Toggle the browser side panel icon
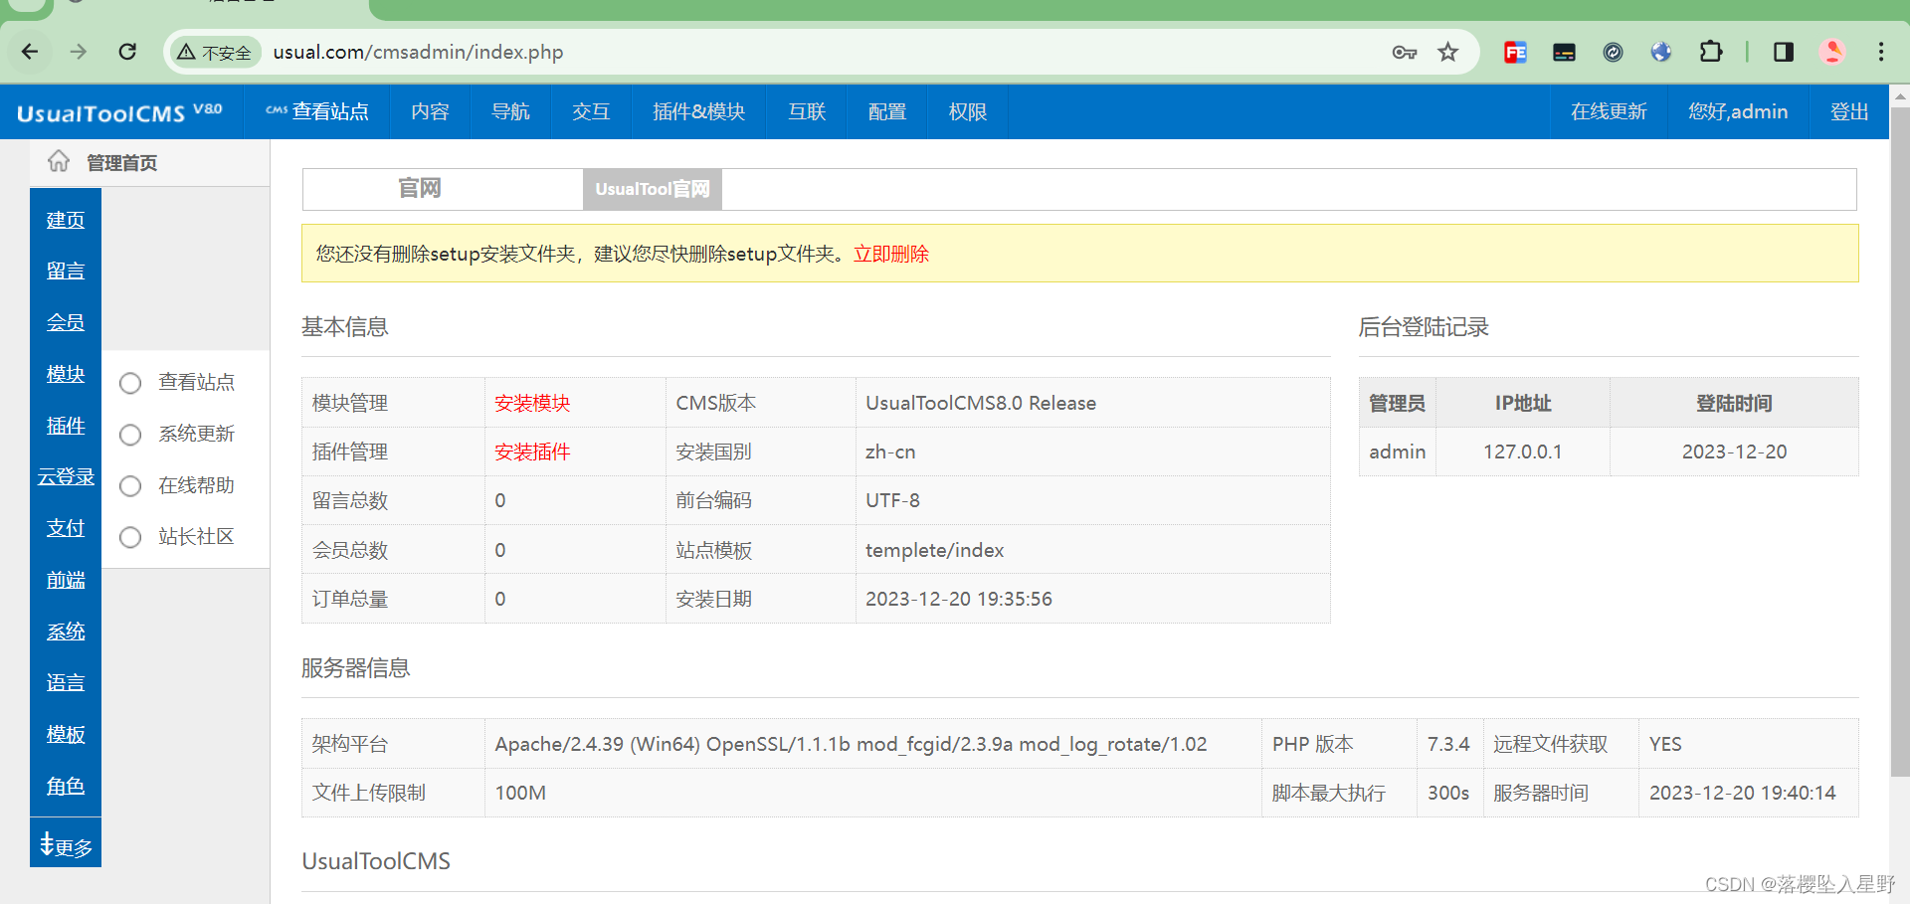 coord(1784,52)
